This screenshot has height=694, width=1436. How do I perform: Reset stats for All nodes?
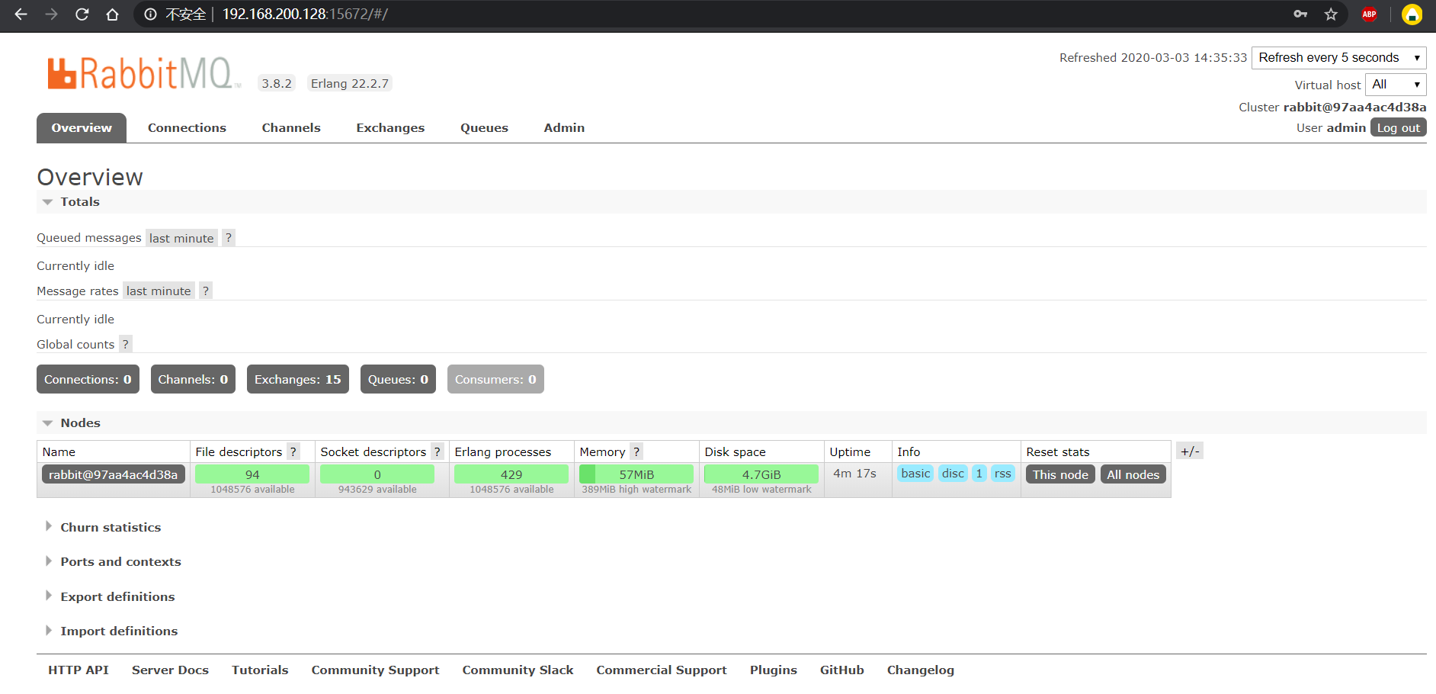click(x=1133, y=475)
